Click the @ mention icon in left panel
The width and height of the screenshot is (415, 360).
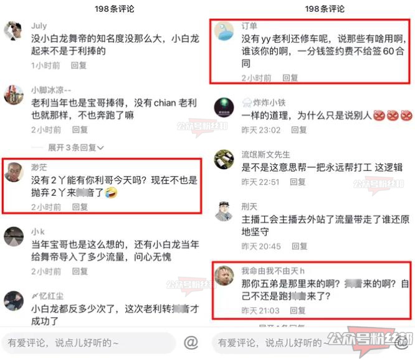coord(191,343)
